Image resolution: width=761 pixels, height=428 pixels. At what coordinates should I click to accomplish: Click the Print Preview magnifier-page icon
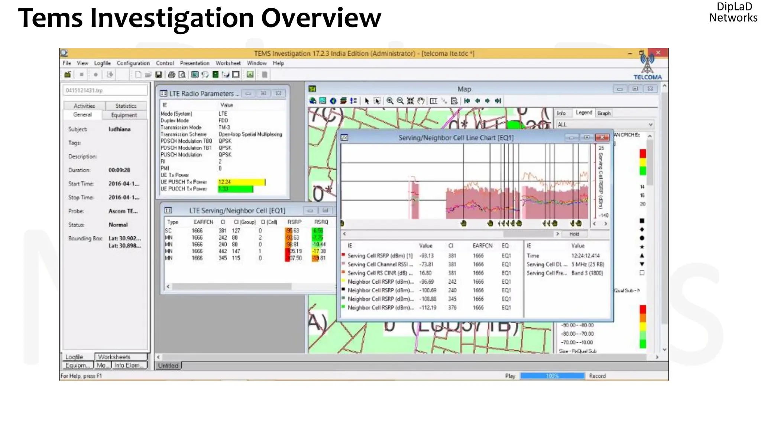coord(182,75)
